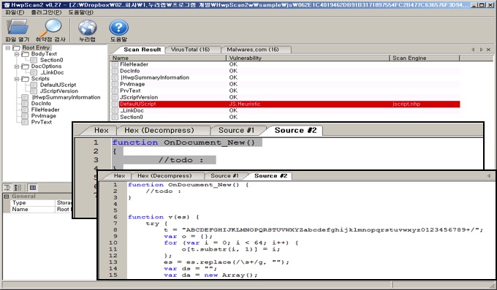
Task: Select the DefaultJScript tree item under Scripts
Action: [x=58, y=85]
